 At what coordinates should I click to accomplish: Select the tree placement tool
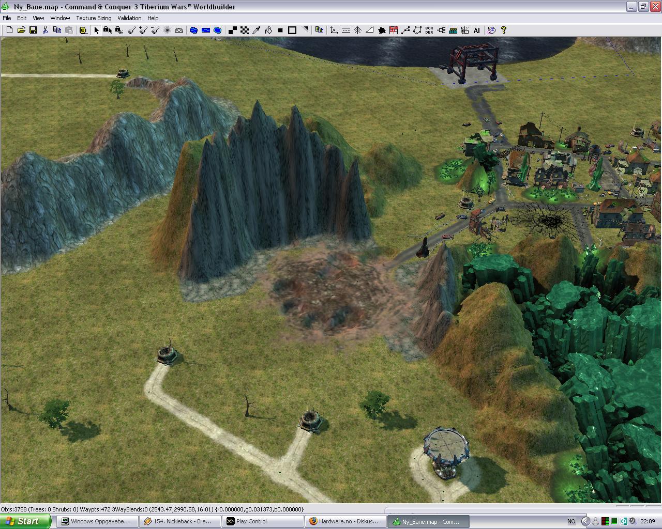point(358,30)
